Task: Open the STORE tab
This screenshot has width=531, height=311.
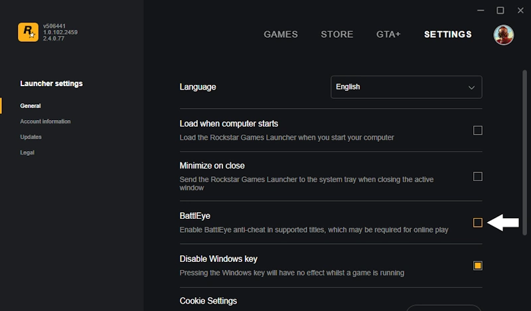Action: pos(337,34)
